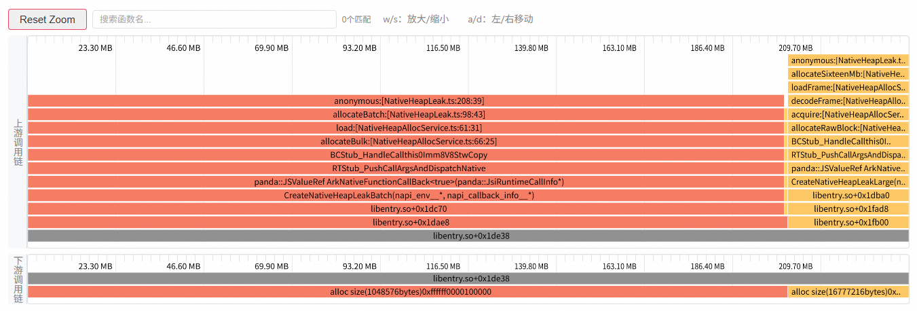
Task: Click the libentry.so+0x1dae8 frame
Action: coord(407,223)
